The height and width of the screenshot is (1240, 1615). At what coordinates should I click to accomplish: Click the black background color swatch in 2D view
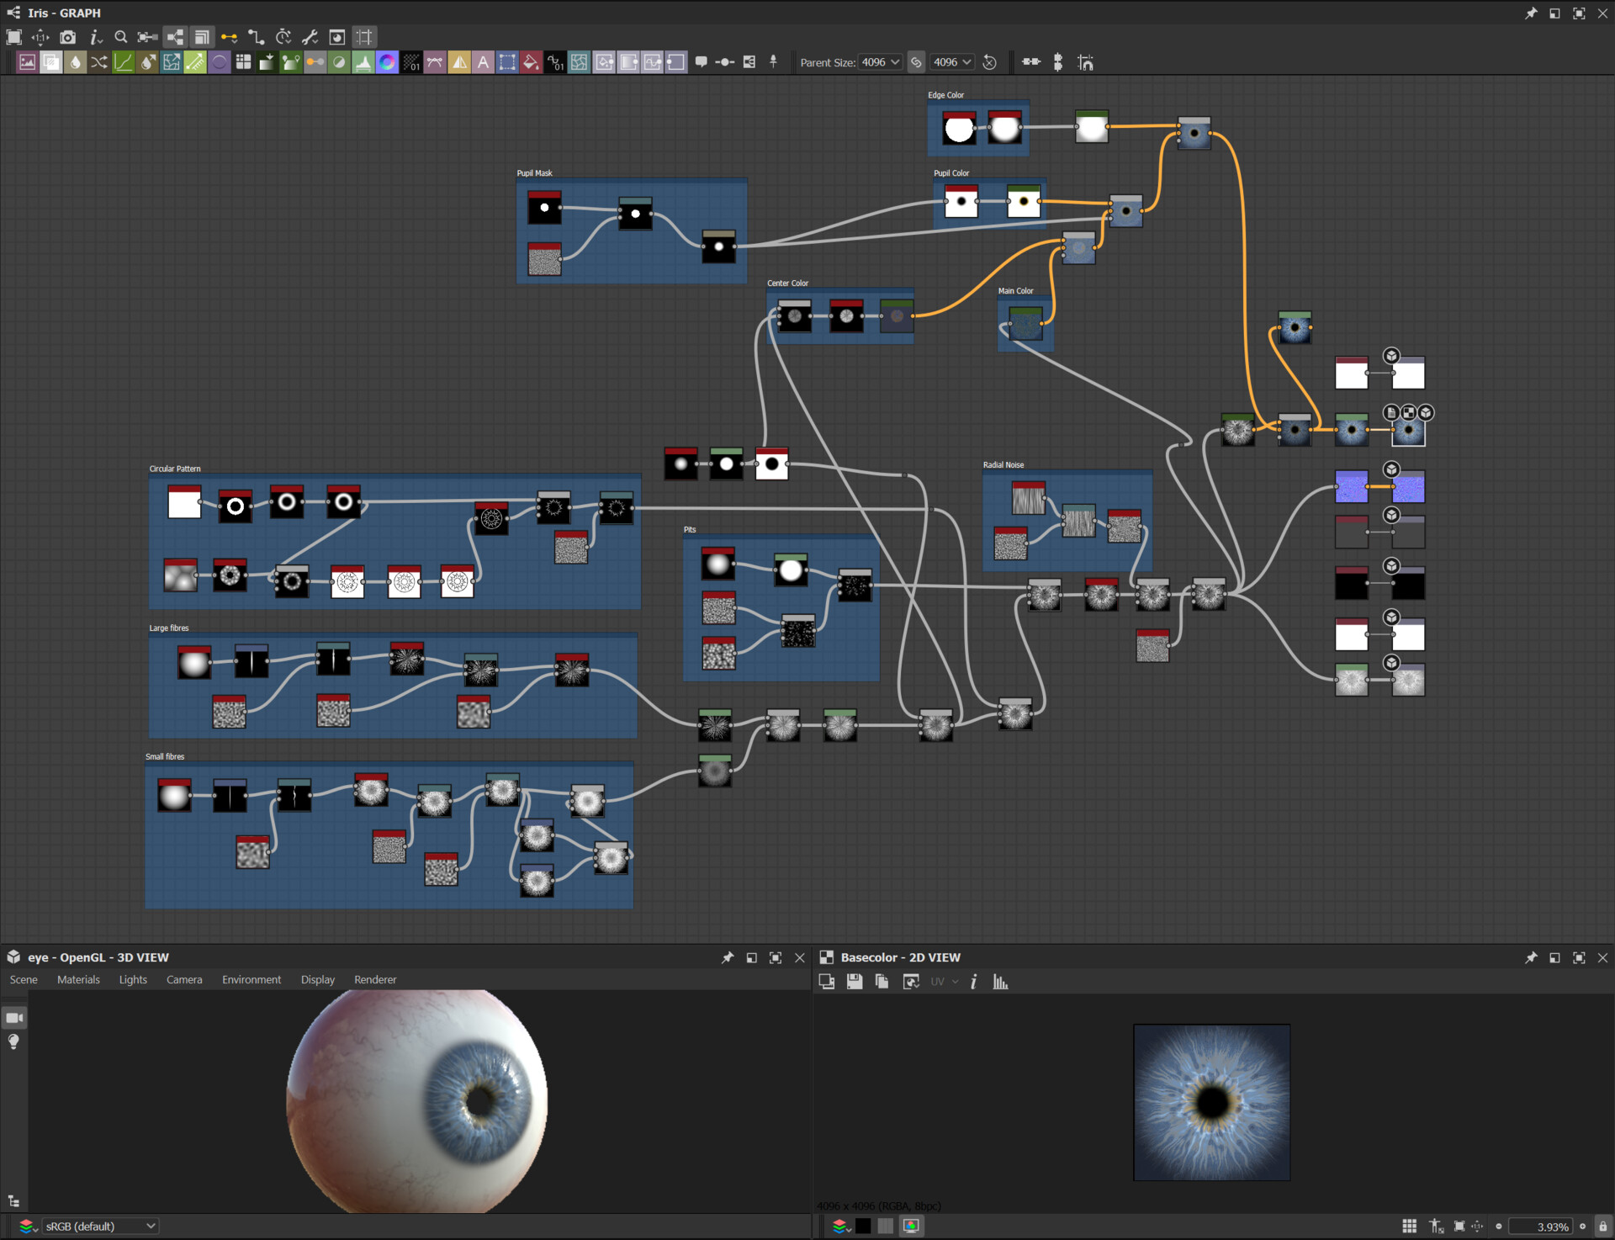pos(864,1226)
